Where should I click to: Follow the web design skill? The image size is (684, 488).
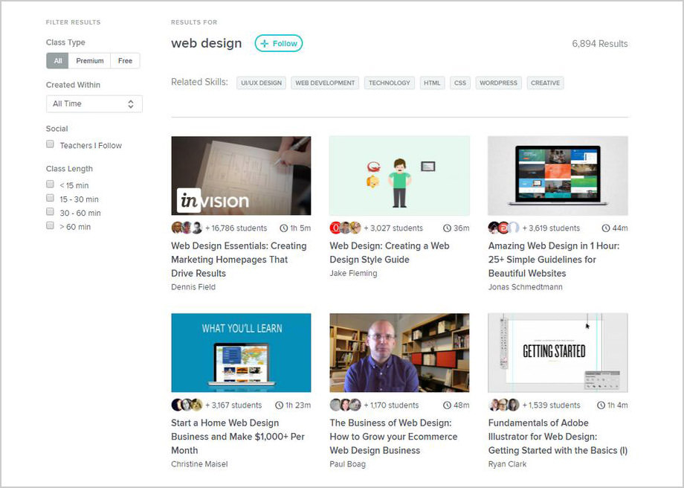coord(279,44)
